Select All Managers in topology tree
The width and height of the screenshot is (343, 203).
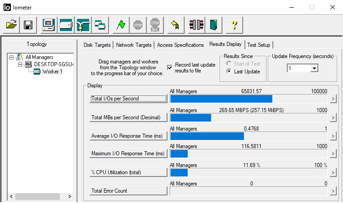39,57
